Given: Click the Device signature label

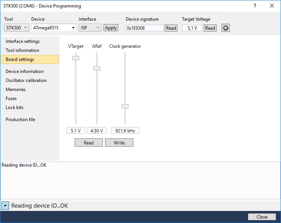Looking at the screenshot, I should (142, 19).
